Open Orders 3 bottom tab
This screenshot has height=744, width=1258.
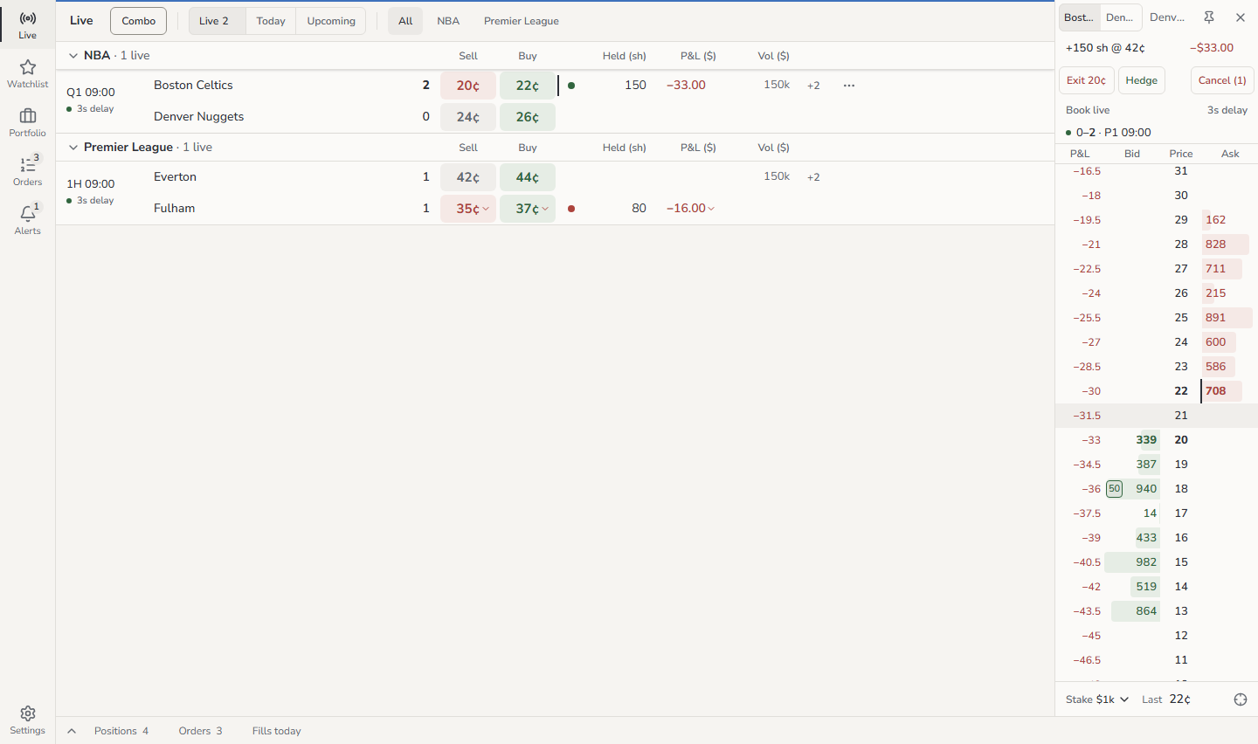point(200,731)
